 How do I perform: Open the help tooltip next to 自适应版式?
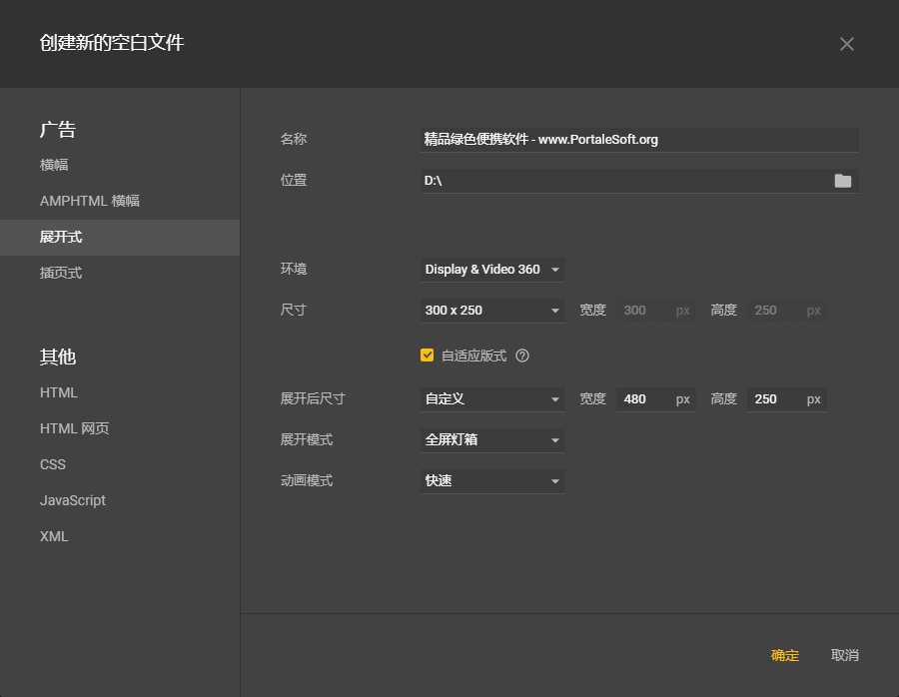pos(521,354)
